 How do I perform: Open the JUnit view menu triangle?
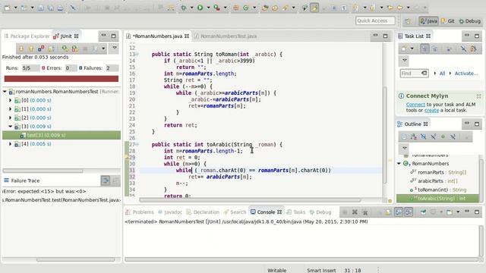point(115,48)
